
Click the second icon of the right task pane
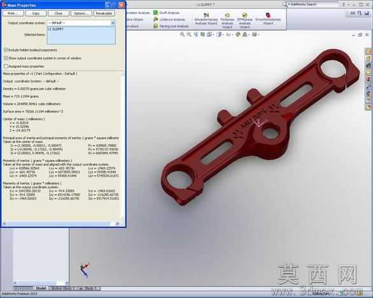click(x=369, y=58)
